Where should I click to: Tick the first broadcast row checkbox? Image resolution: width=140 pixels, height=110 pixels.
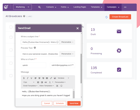11,27
